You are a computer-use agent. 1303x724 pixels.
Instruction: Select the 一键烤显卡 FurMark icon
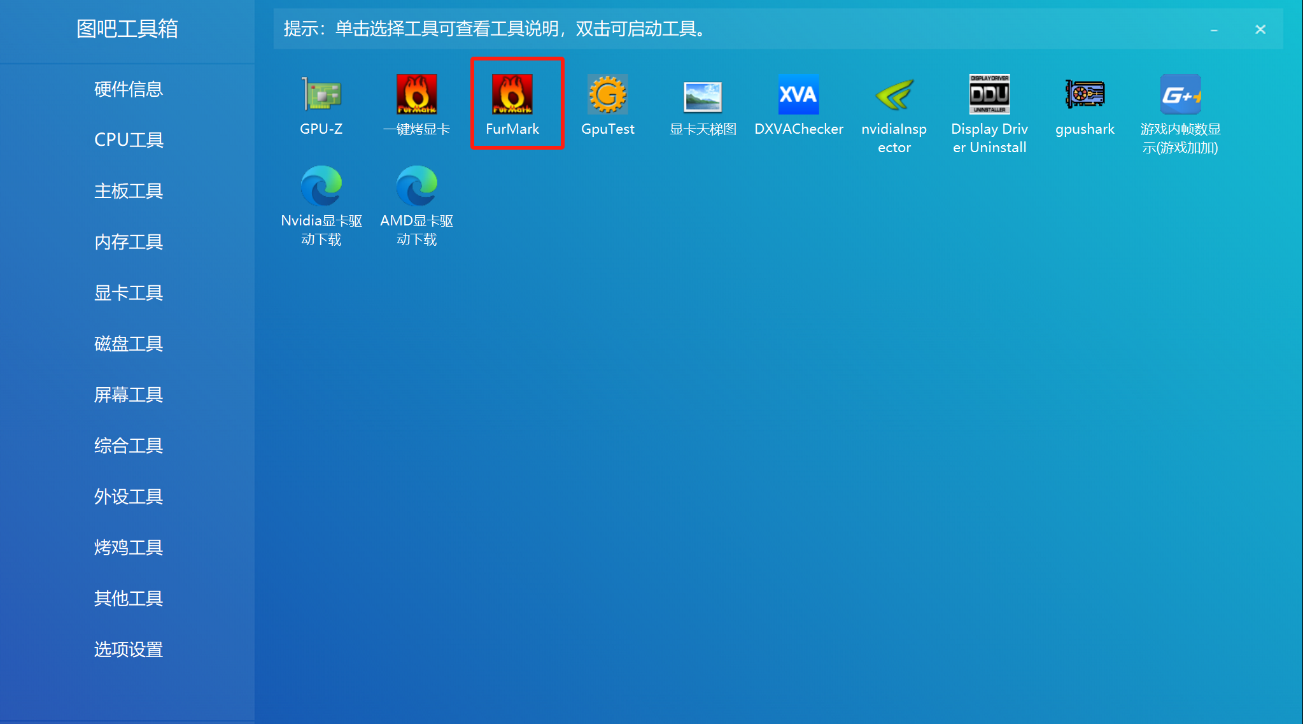tap(417, 95)
